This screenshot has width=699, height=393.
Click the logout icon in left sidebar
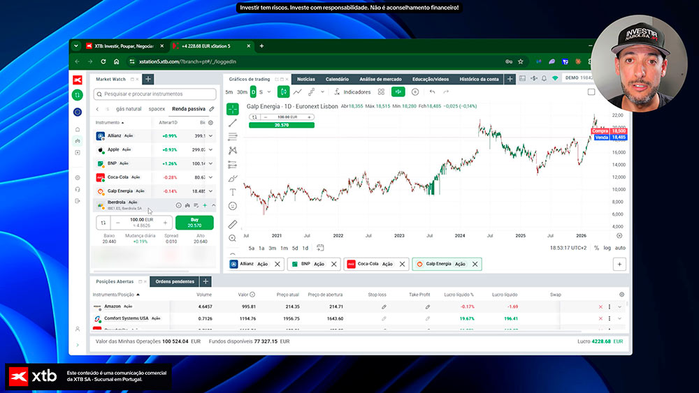[x=78, y=201]
